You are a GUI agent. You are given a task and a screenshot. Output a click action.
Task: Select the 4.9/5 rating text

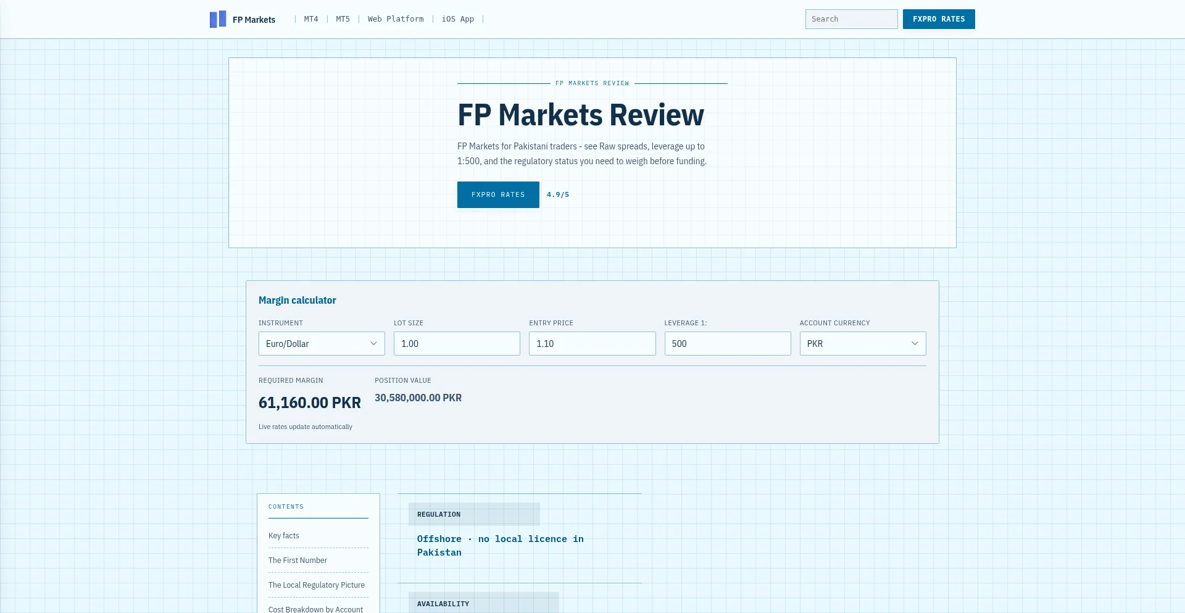coord(558,194)
